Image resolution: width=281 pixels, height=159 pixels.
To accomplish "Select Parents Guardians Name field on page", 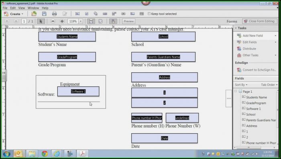I will (163, 57).
